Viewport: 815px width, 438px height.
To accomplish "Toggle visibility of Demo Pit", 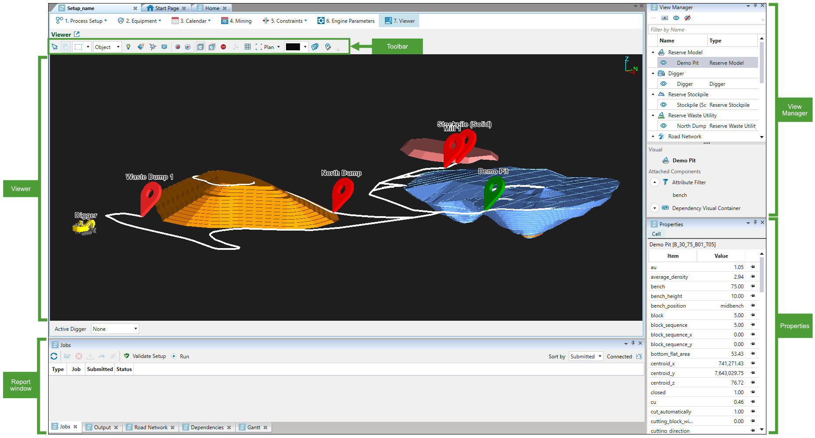I will pyautogui.click(x=663, y=63).
